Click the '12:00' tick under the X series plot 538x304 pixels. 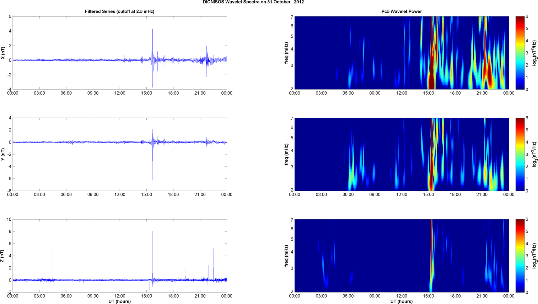click(x=120, y=93)
